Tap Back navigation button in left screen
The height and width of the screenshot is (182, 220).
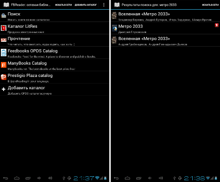click(x=6, y=178)
